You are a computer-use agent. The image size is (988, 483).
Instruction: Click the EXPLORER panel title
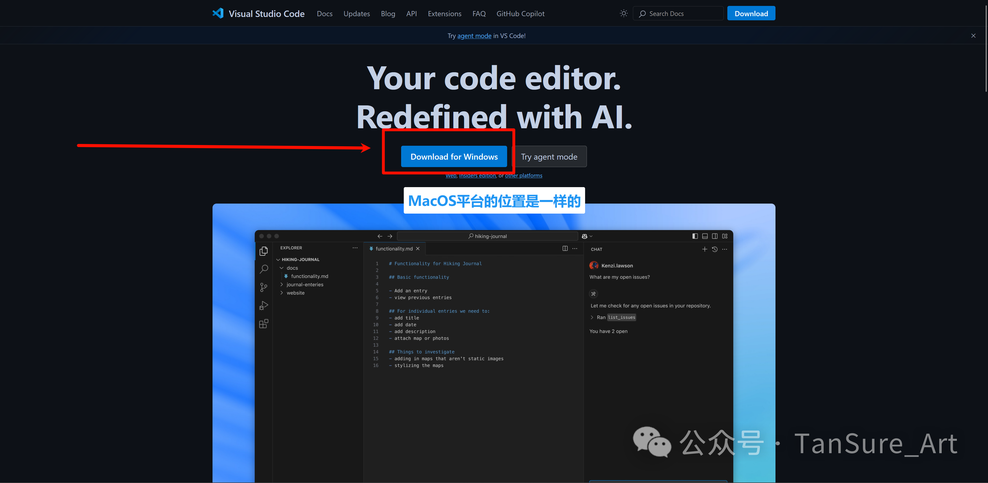pyautogui.click(x=291, y=248)
